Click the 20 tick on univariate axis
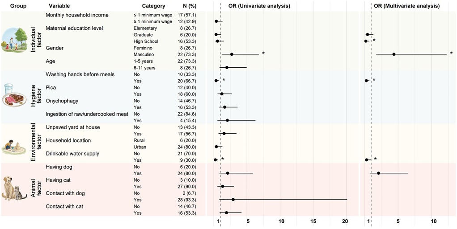457x229 pixels. pos(345,221)
